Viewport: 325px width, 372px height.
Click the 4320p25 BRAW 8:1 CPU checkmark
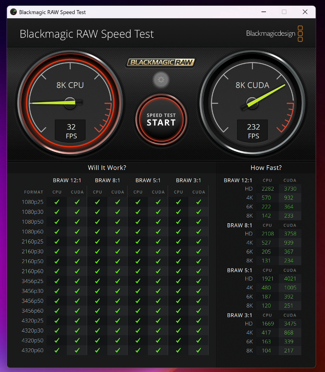[x=97, y=321]
